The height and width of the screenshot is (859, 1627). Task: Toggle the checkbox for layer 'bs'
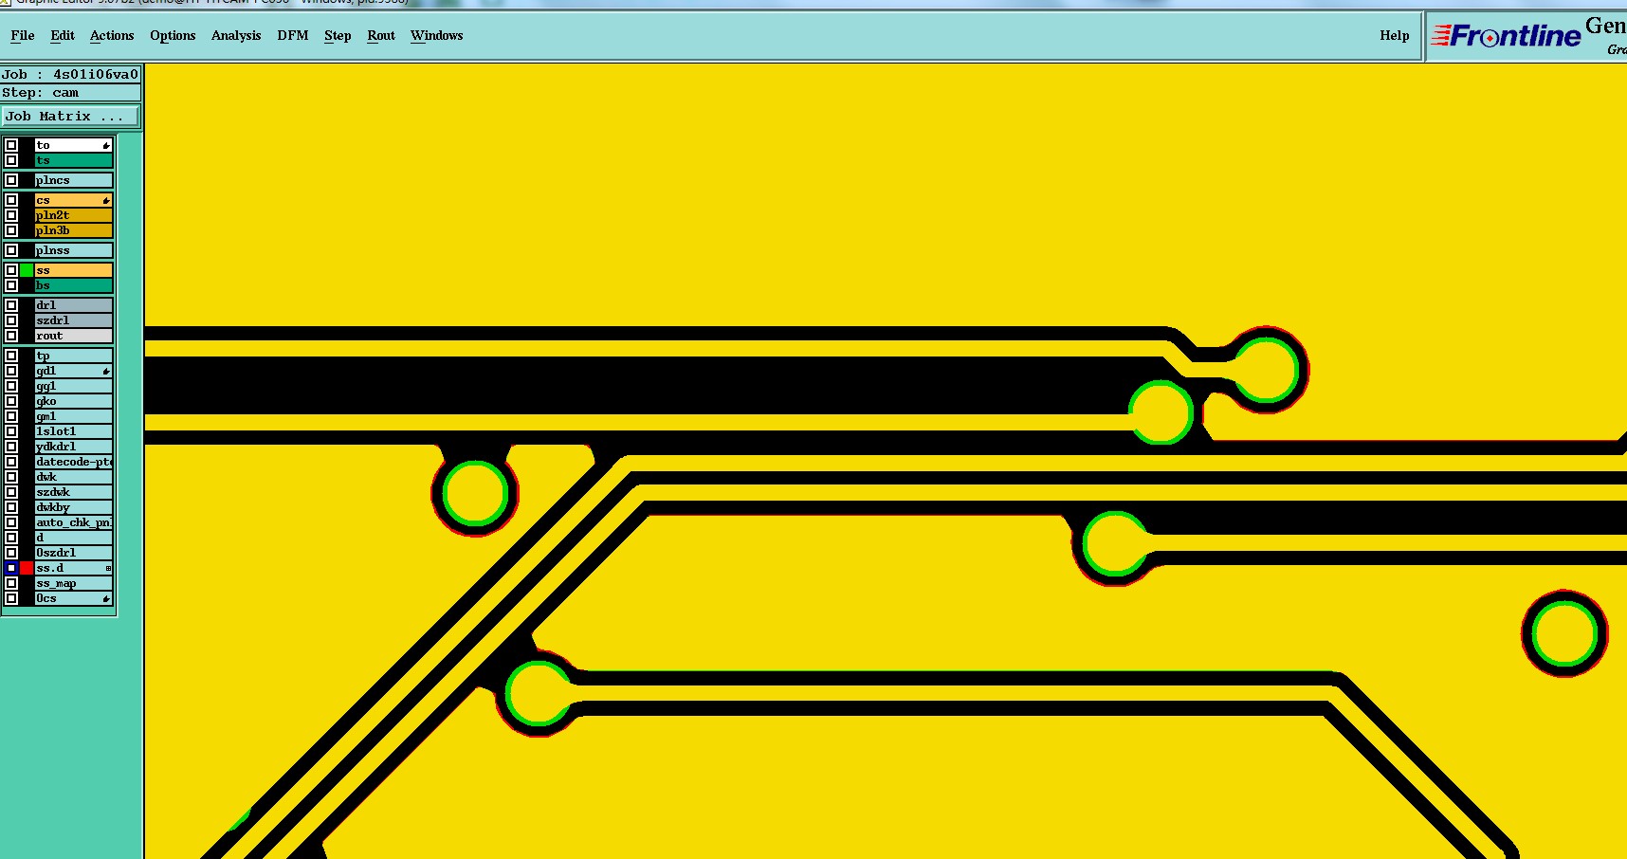click(11, 285)
